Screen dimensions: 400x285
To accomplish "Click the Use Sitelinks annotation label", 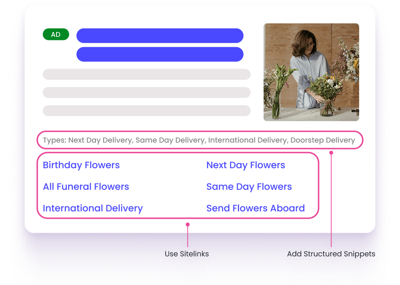I will coord(187,254).
